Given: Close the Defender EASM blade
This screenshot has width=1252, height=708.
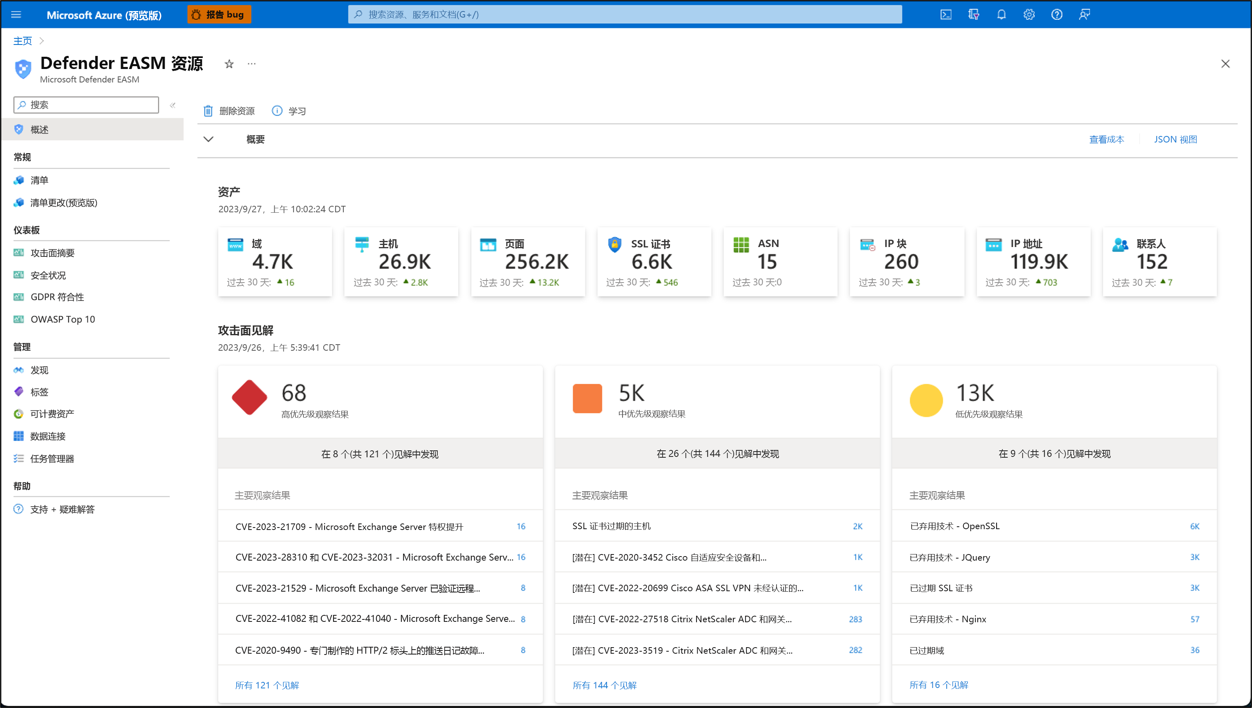Looking at the screenshot, I should [x=1225, y=64].
